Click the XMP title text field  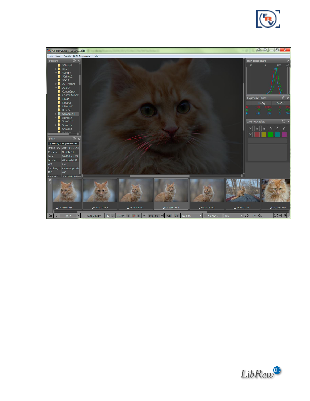click(267, 141)
